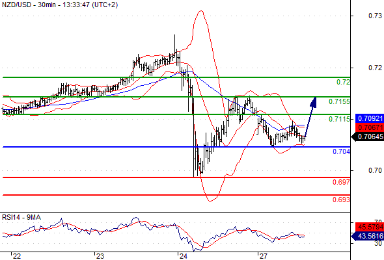Click the black 0.70645 current price tag

[368, 136]
